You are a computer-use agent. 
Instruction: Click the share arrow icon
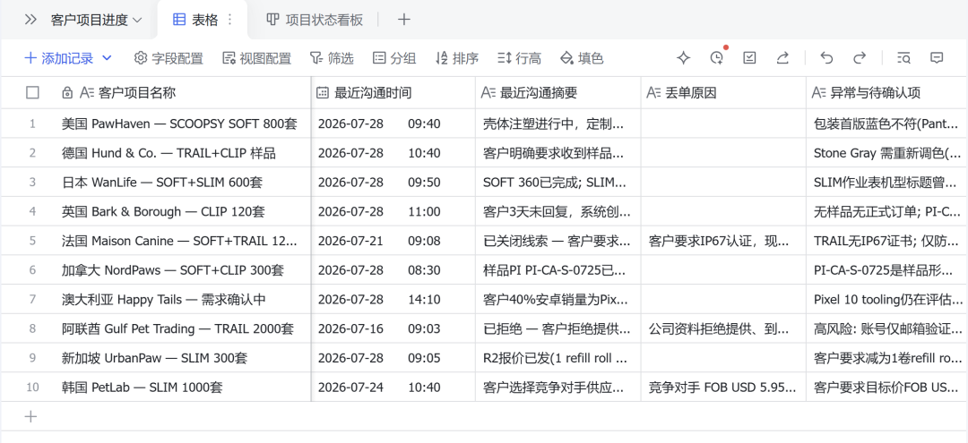coord(782,58)
